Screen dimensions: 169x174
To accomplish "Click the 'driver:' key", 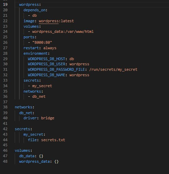I will (x=31, y=118).
